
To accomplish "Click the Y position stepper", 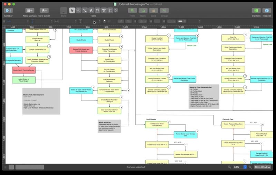I will pyautogui.click(x=51, y=21).
